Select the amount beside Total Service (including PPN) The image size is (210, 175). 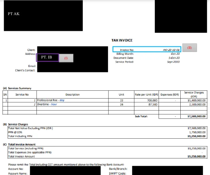(196, 148)
